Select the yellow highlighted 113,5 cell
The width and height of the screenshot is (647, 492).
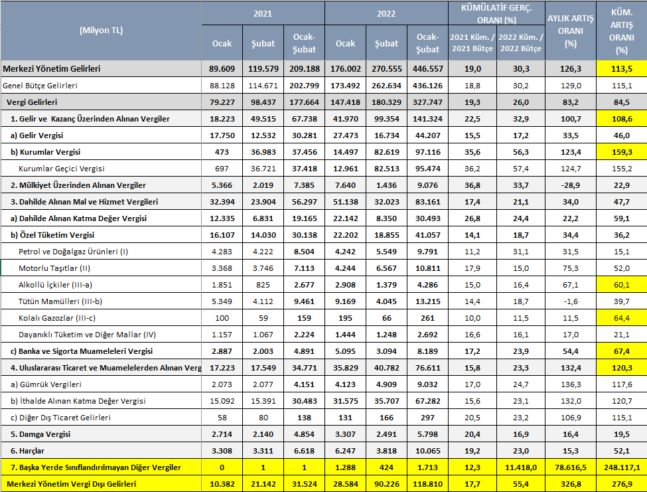tap(621, 69)
